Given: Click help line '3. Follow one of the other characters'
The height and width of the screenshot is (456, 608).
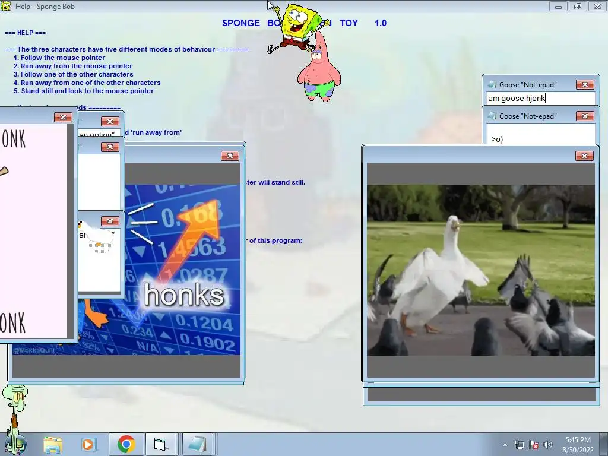Looking at the screenshot, I should point(73,74).
